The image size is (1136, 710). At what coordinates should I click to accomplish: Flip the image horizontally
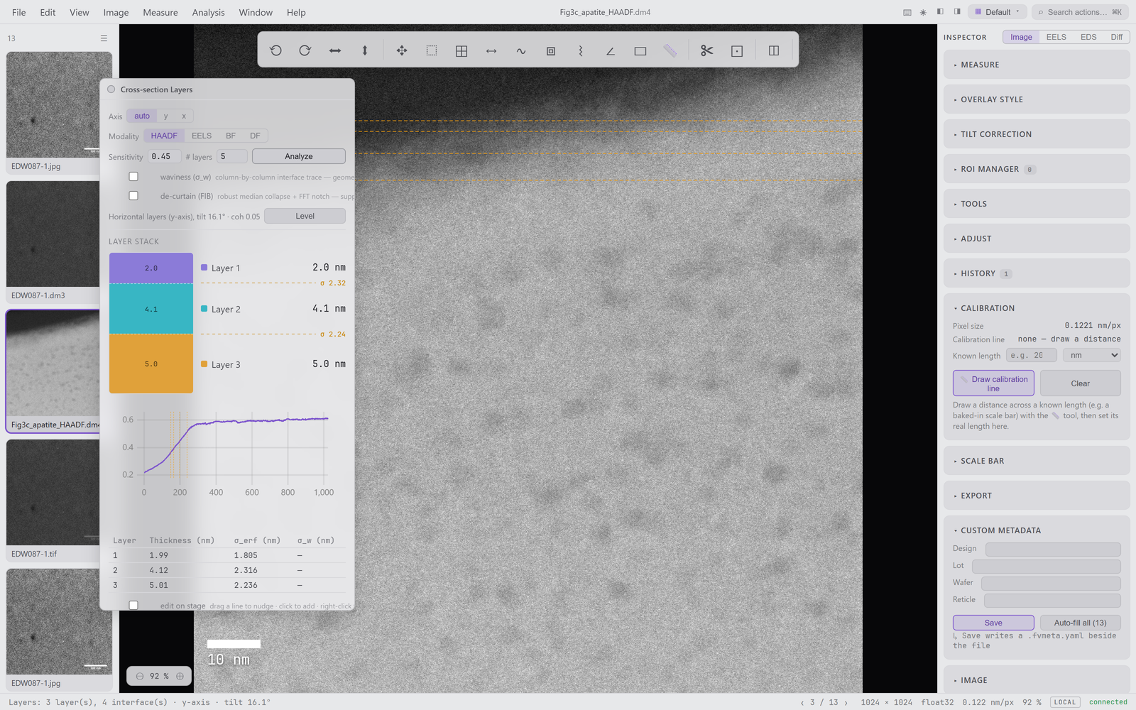click(x=335, y=50)
